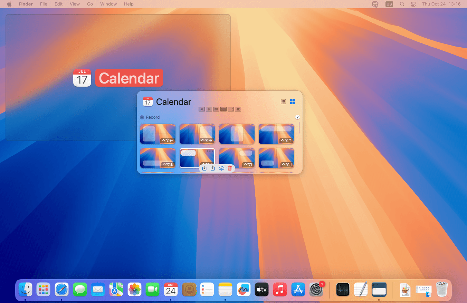
Task: Select the top-half layout with up arrow shortcut
Action: (276, 134)
